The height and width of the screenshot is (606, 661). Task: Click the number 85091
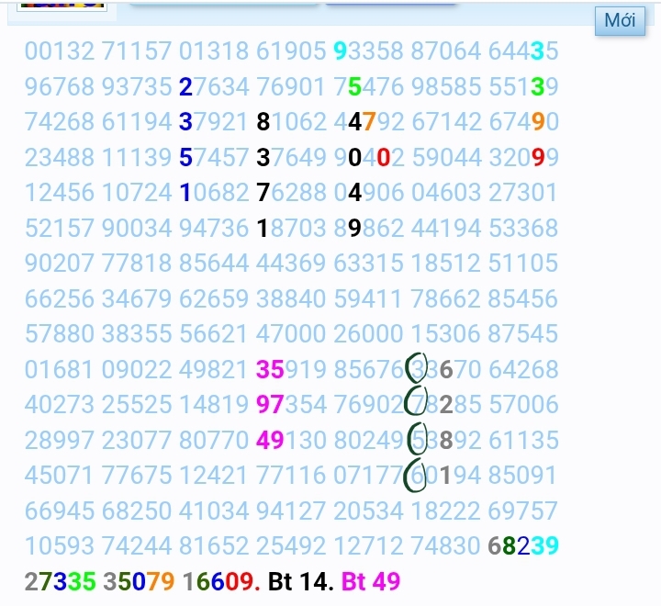pos(523,476)
